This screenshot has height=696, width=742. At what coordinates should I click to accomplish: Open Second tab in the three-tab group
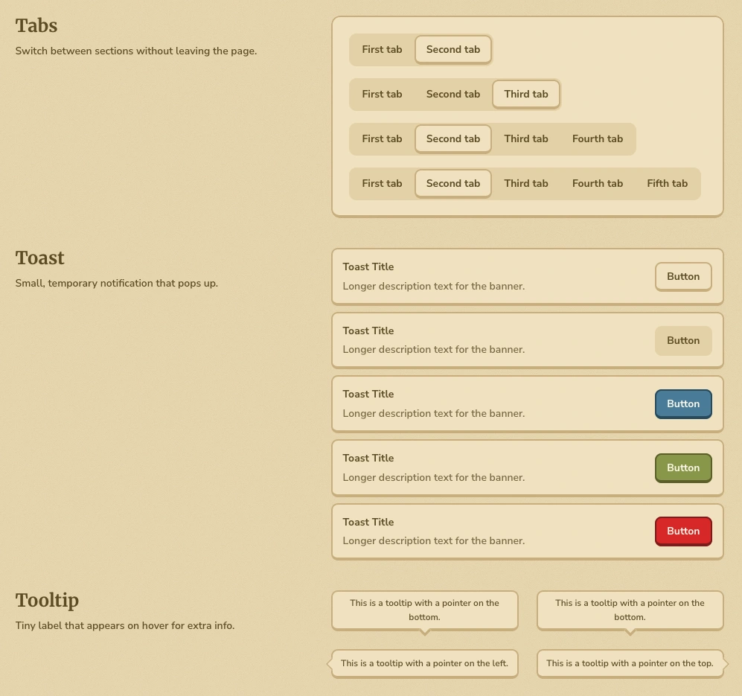click(x=453, y=95)
